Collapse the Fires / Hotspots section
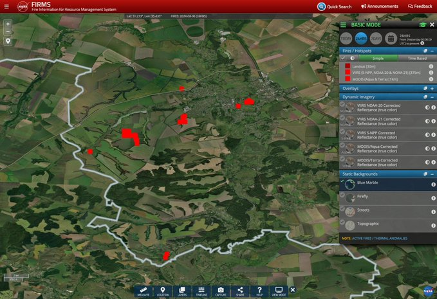437x299 pixels. [432, 51]
